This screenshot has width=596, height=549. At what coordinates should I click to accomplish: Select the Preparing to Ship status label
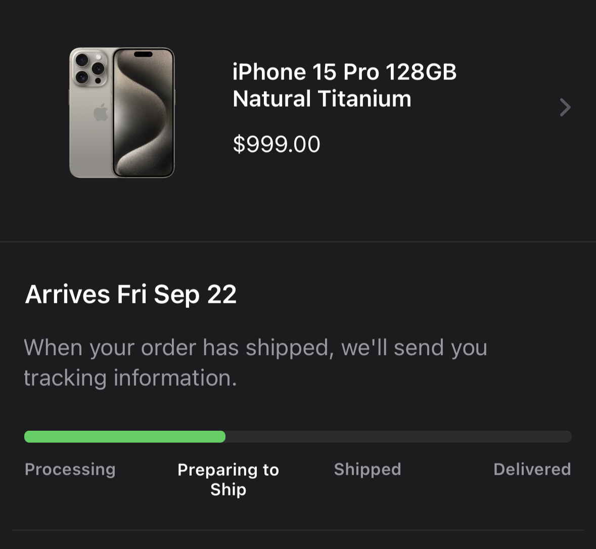coord(228,479)
